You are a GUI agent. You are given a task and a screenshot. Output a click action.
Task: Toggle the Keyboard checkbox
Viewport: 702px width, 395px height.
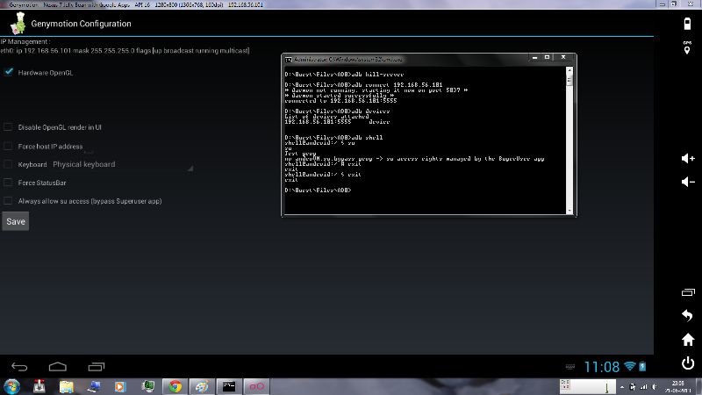pos(8,164)
